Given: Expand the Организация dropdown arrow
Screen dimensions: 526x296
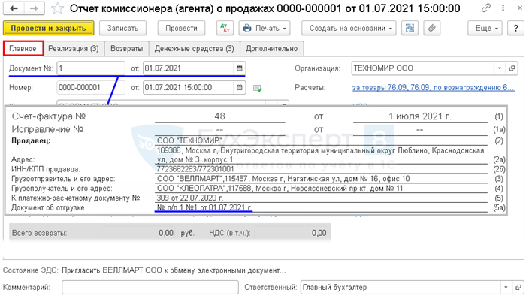Looking at the screenshot, I should [x=500, y=68].
